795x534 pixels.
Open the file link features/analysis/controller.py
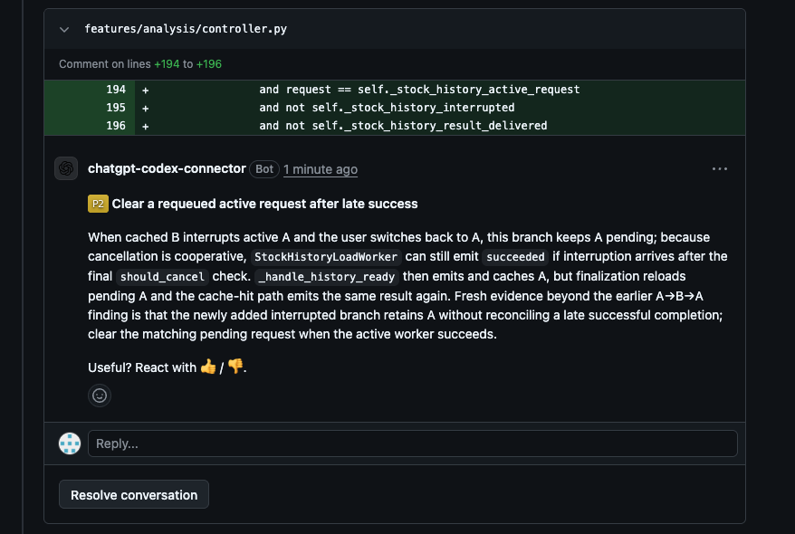pos(186,29)
